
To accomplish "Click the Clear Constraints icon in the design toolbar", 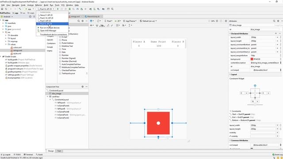I will (x=108, y=26).
